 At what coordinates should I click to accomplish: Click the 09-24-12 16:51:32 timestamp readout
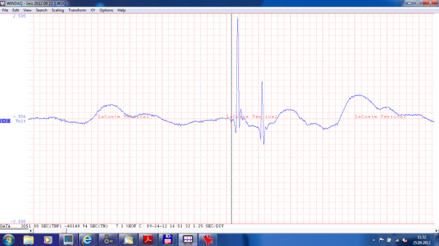(x=168, y=226)
